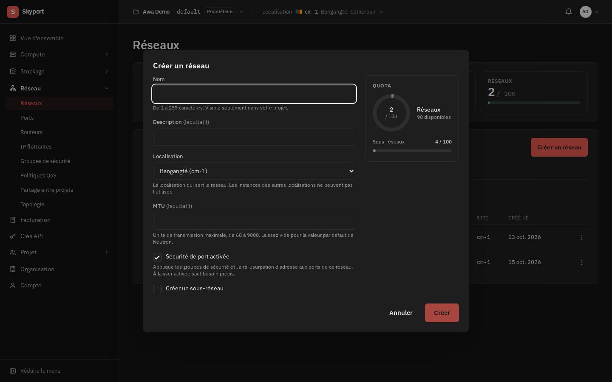Open row menu for 13 oct. 2026 network
612x382 pixels.
click(582, 237)
